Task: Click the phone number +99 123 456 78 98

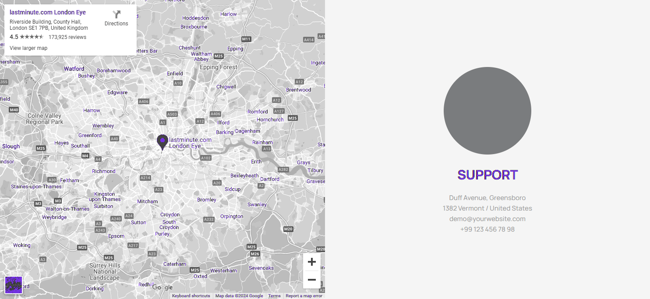Action: [x=487, y=229]
